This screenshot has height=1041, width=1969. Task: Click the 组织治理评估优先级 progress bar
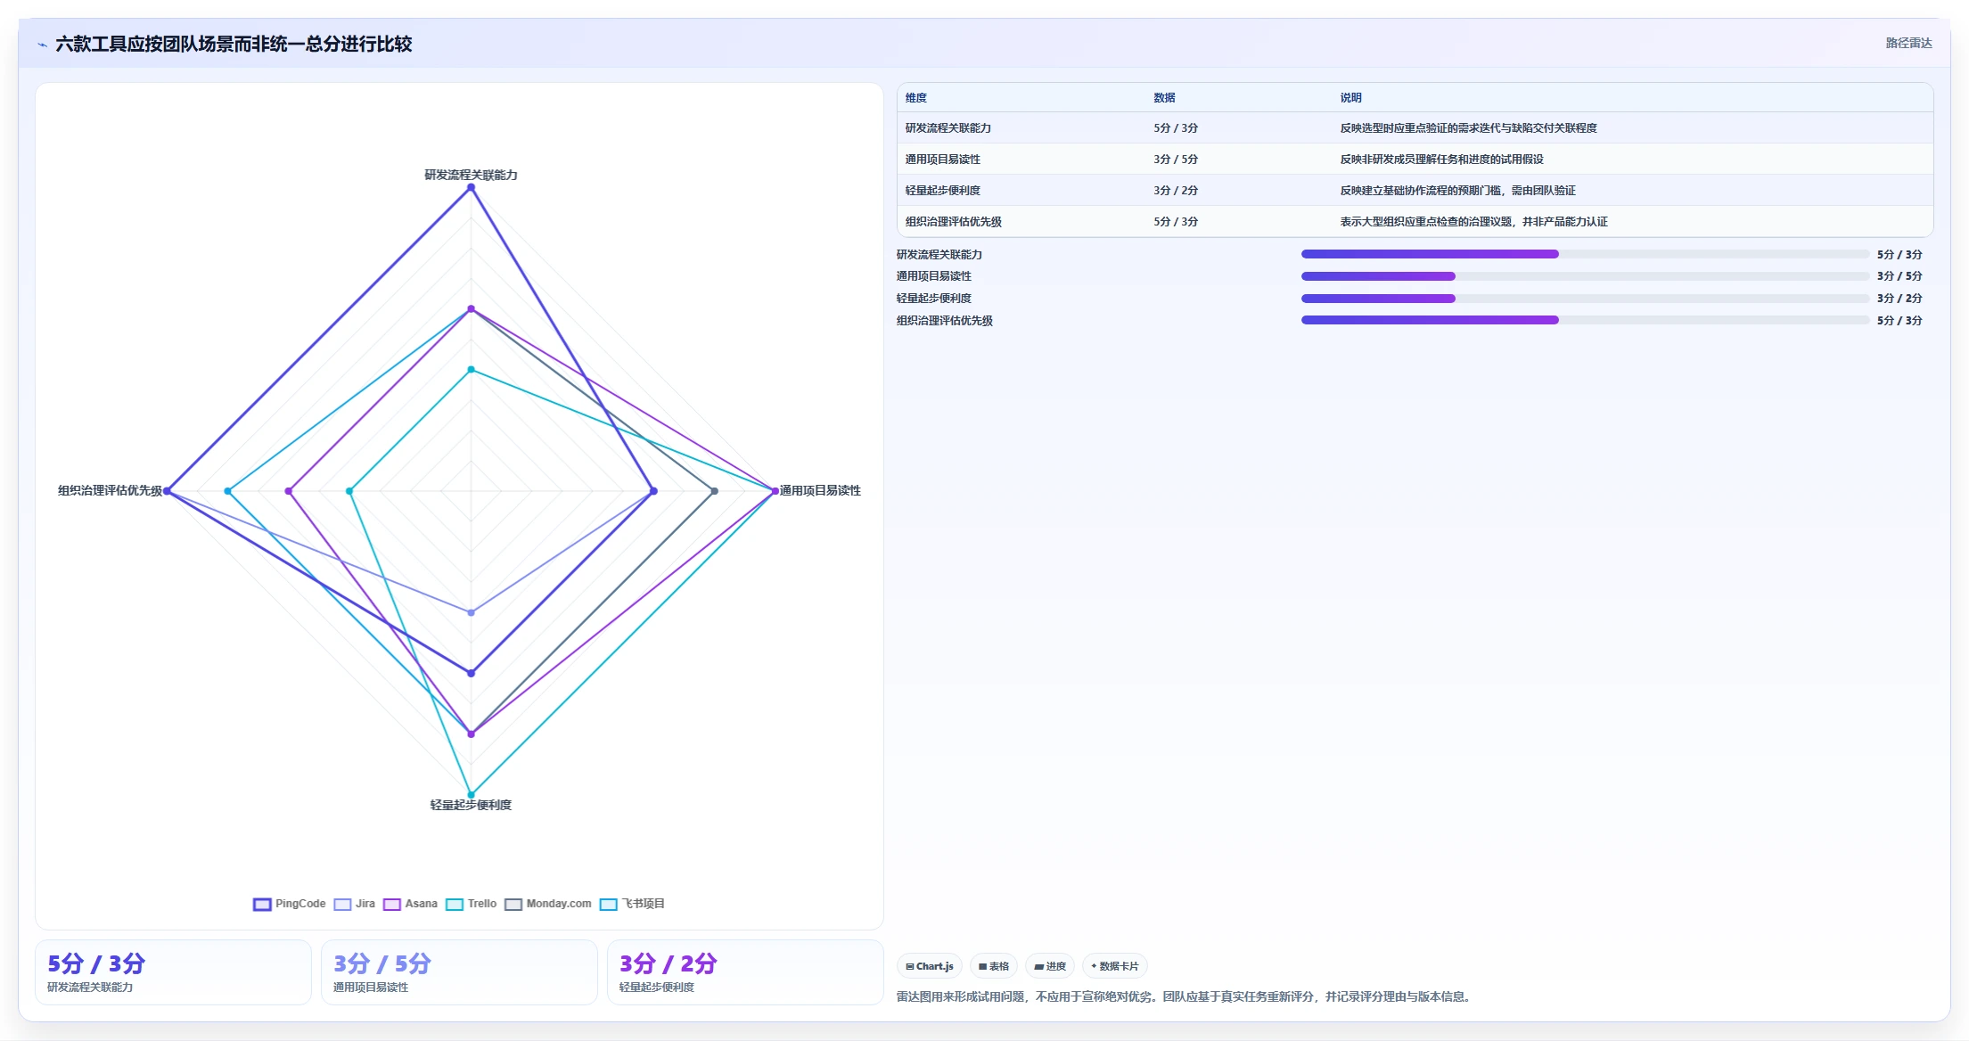click(1585, 320)
